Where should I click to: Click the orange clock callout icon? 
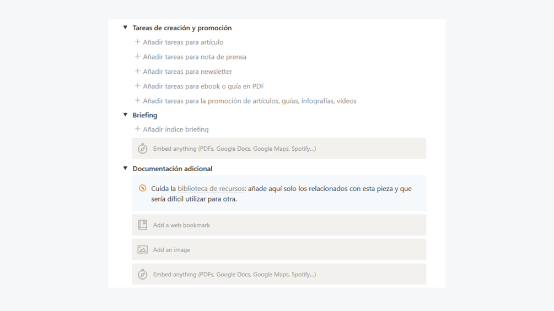(143, 188)
